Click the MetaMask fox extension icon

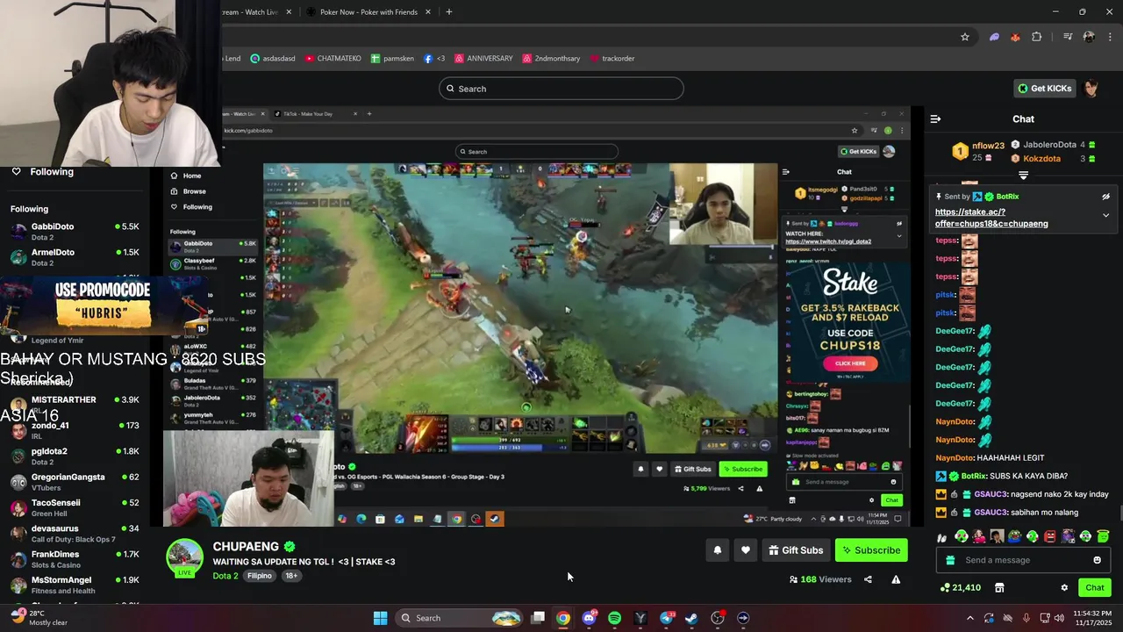coord(1015,37)
